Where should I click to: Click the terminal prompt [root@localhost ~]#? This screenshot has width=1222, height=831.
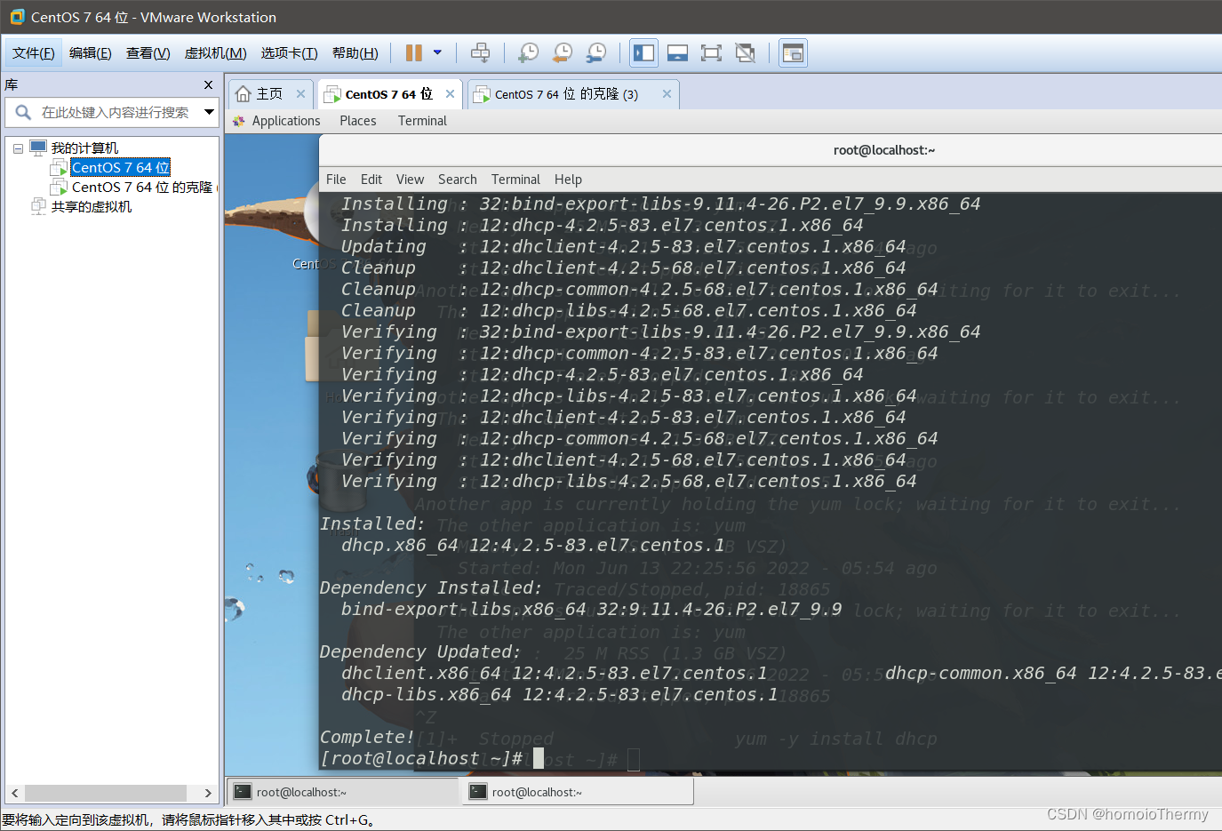421,759
